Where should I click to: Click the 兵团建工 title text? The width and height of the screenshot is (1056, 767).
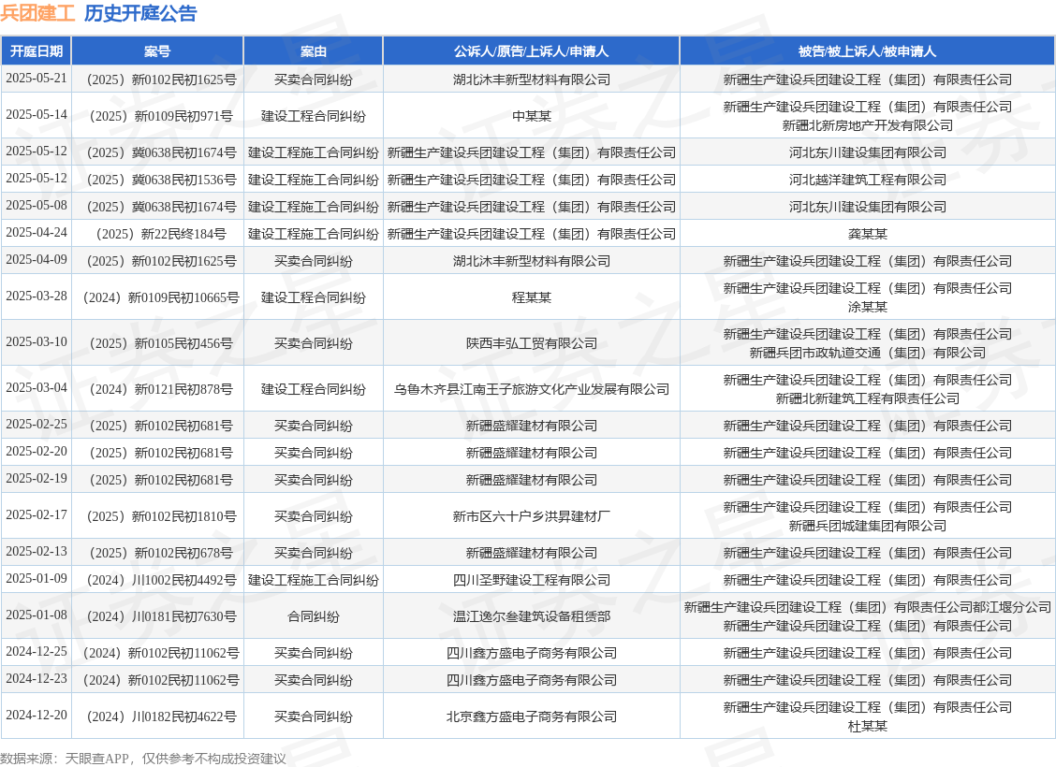point(38,13)
